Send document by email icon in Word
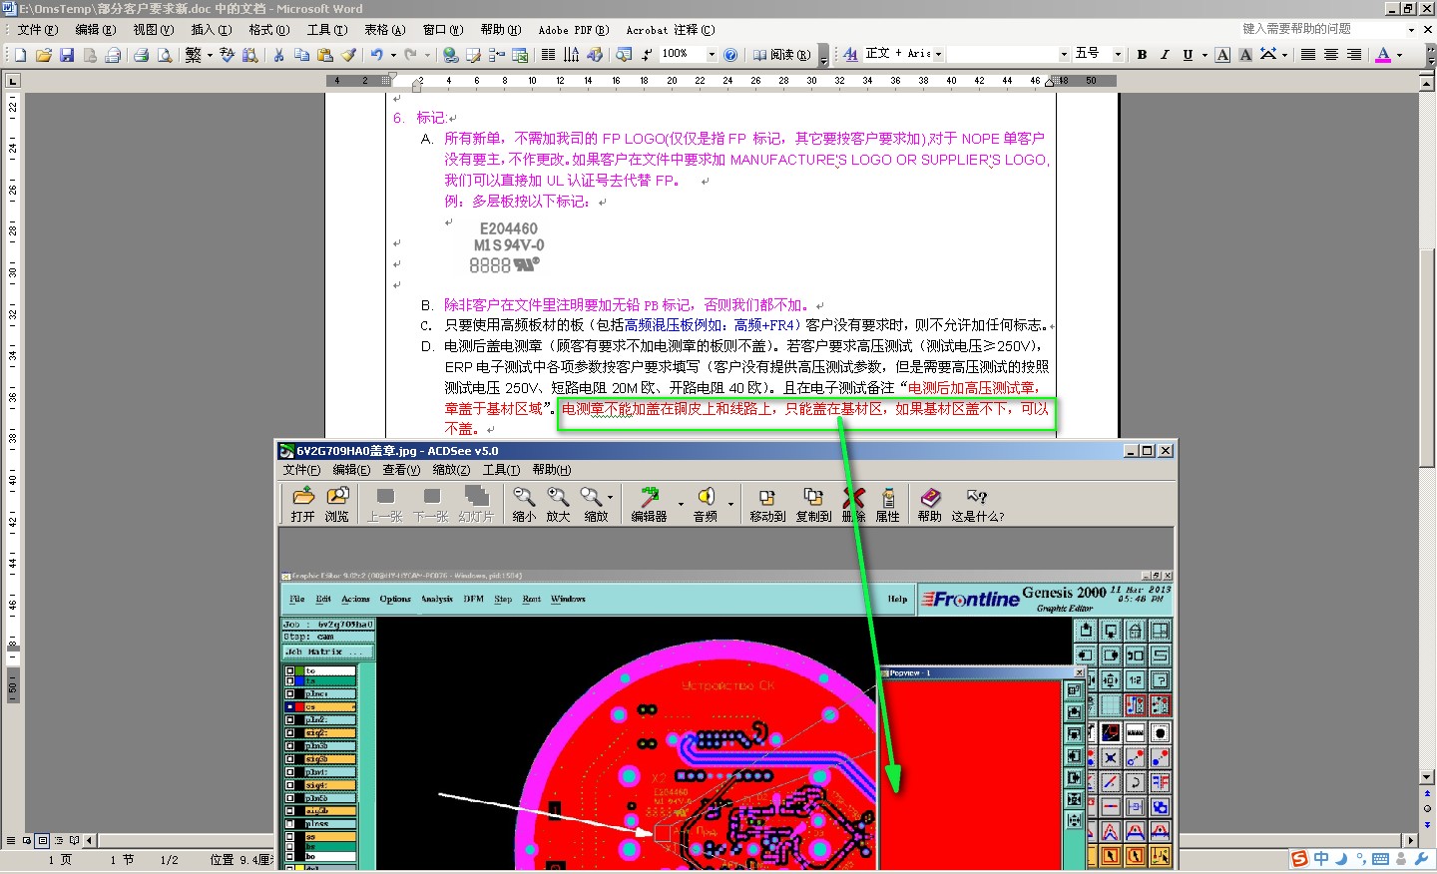The image size is (1437, 874). point(113,55)
